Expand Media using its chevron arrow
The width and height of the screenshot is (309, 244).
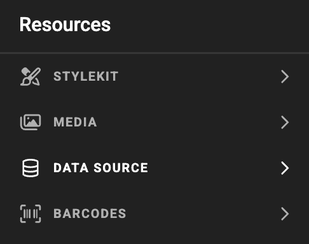click(x=285, y=122)
